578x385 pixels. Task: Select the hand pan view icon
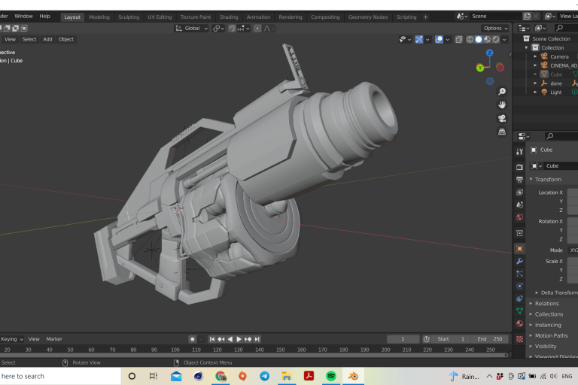click(502, 105)
